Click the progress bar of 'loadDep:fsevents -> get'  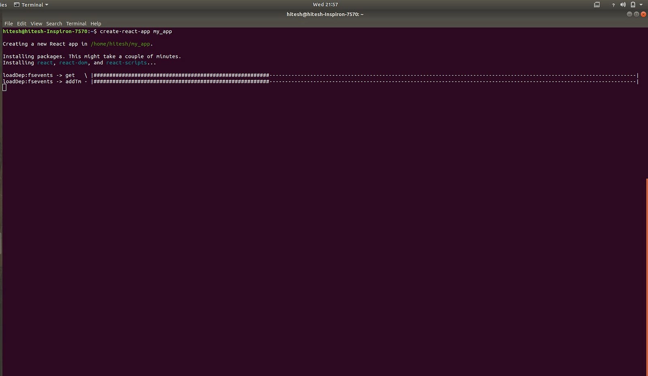(365, 75)
